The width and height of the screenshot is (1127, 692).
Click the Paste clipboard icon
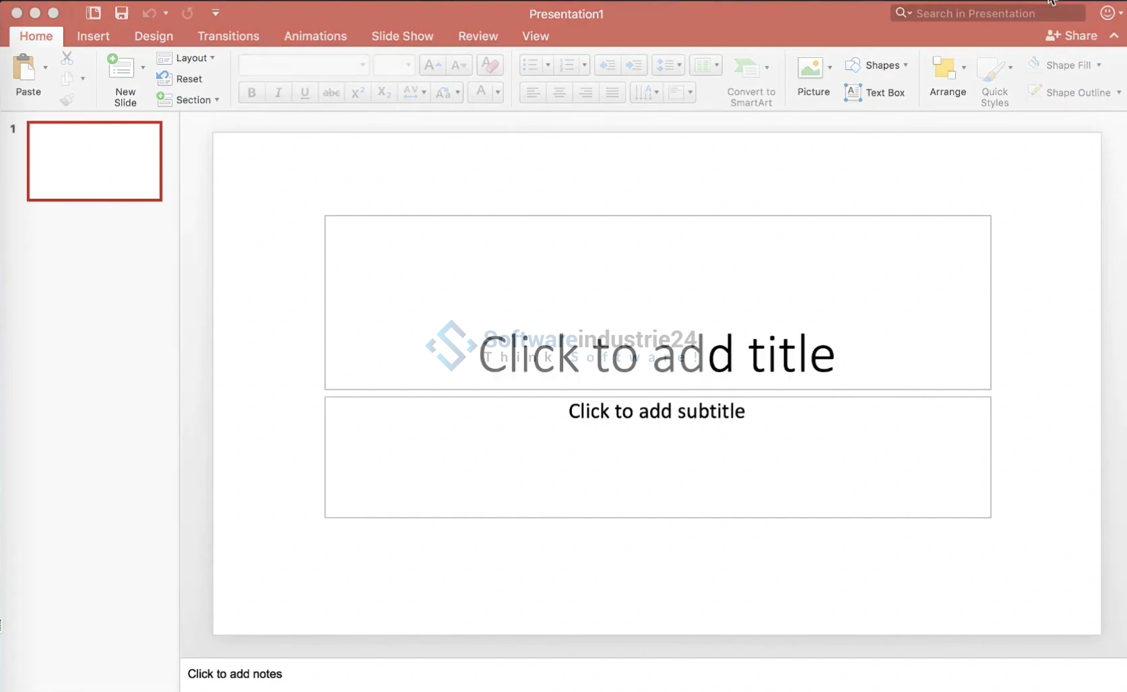point(25,69)
